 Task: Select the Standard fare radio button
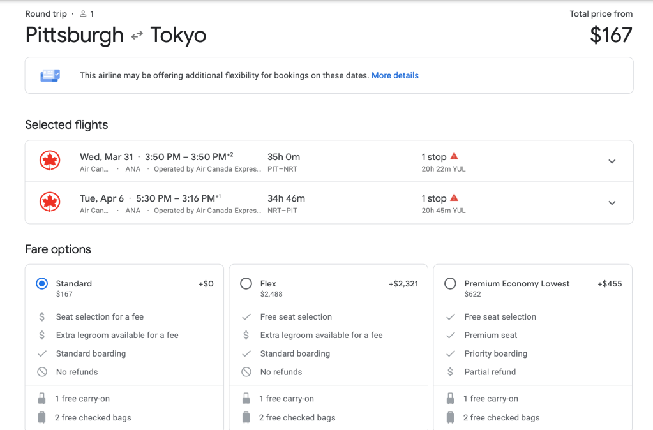tap(42, 284)
